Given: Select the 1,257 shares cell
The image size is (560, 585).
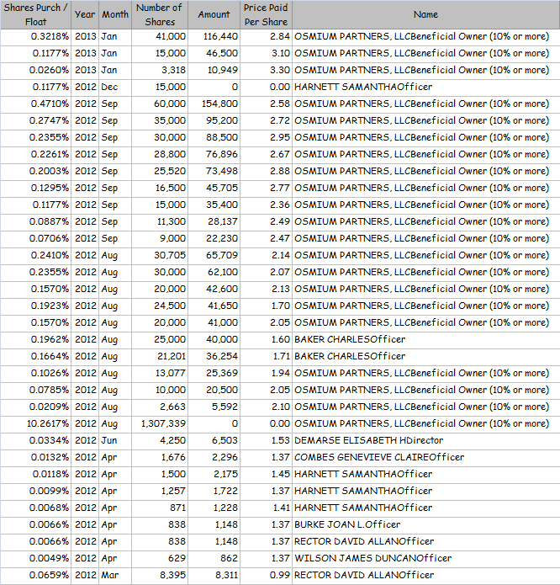Looking at the screenshot, I should click(160, 491).
